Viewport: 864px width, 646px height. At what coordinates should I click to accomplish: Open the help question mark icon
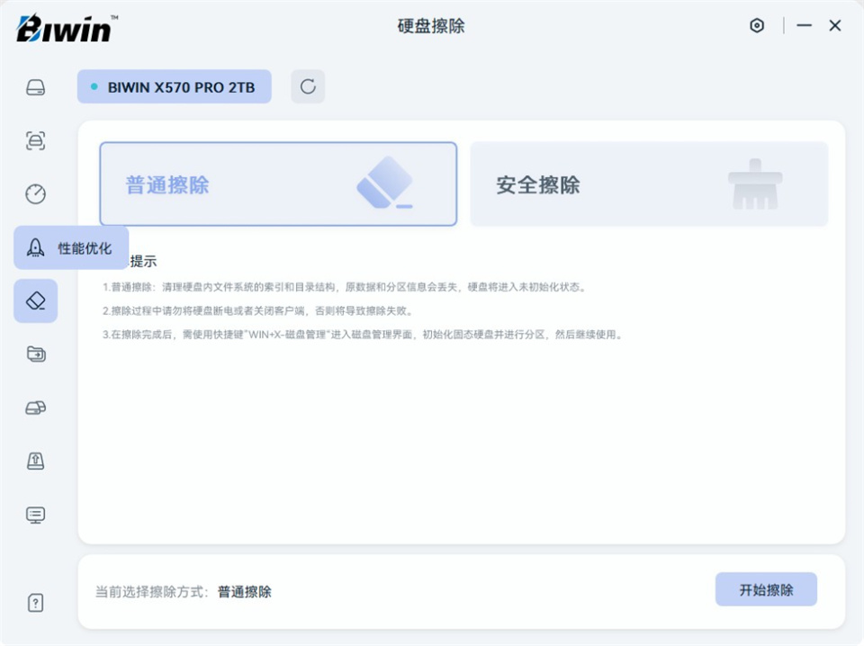click(36, 603)
